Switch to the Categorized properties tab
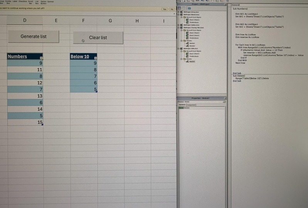This screenshot has width=308, height=208. click(x=191, y=105)
